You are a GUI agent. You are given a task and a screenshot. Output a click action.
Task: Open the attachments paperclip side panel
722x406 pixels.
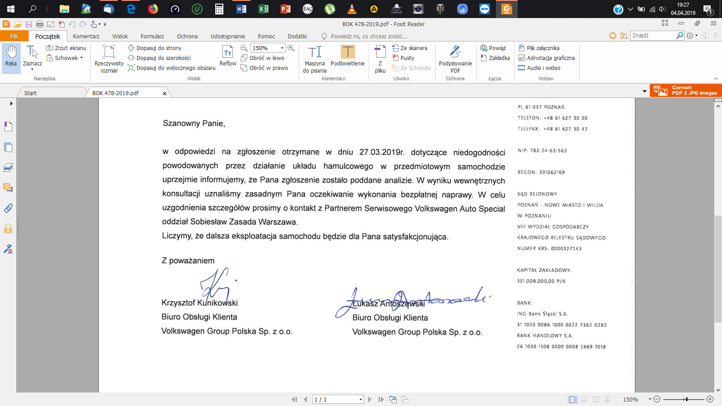tap(8, 208)
